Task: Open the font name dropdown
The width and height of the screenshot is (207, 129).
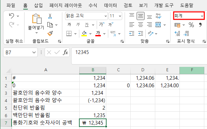Action: pos(106,16)
